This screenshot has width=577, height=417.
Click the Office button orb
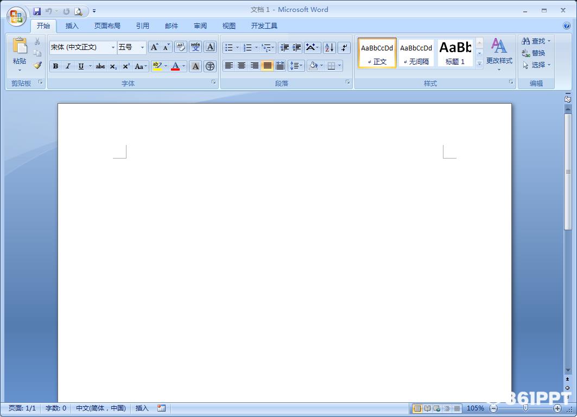click(16, 16)
